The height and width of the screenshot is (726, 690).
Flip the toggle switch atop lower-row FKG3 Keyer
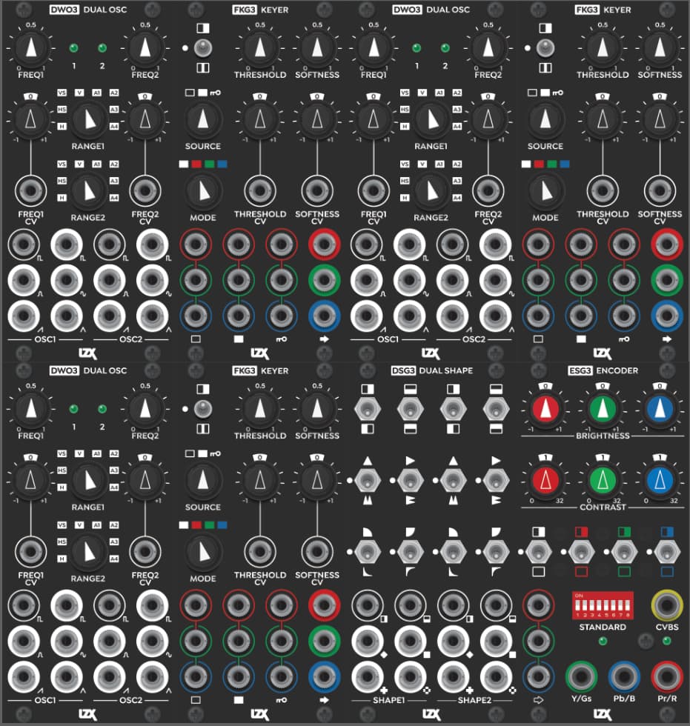click(x=203, y=409)
